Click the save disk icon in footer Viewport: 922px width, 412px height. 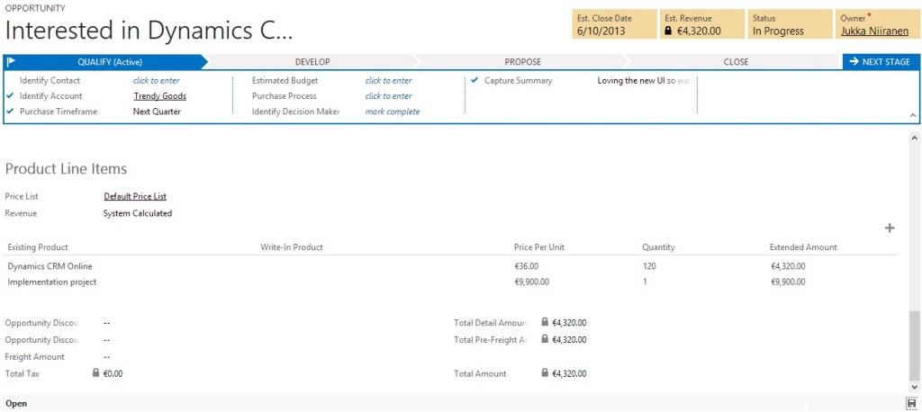pos(912,404)
